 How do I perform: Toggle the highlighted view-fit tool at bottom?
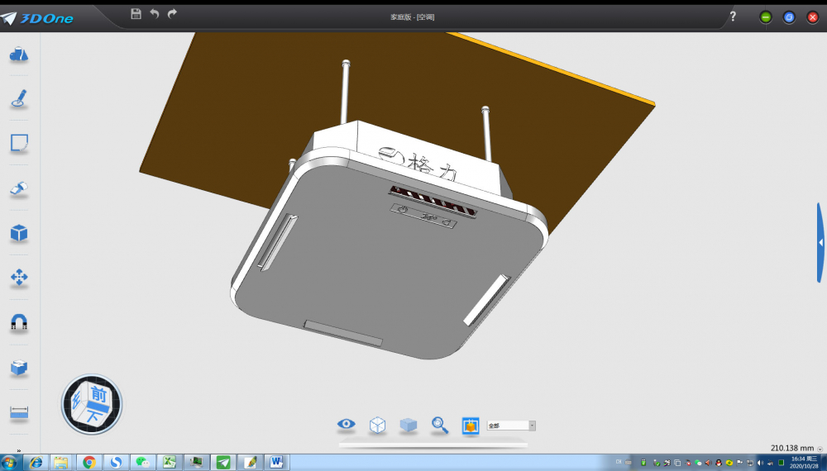tap(471, 426)
